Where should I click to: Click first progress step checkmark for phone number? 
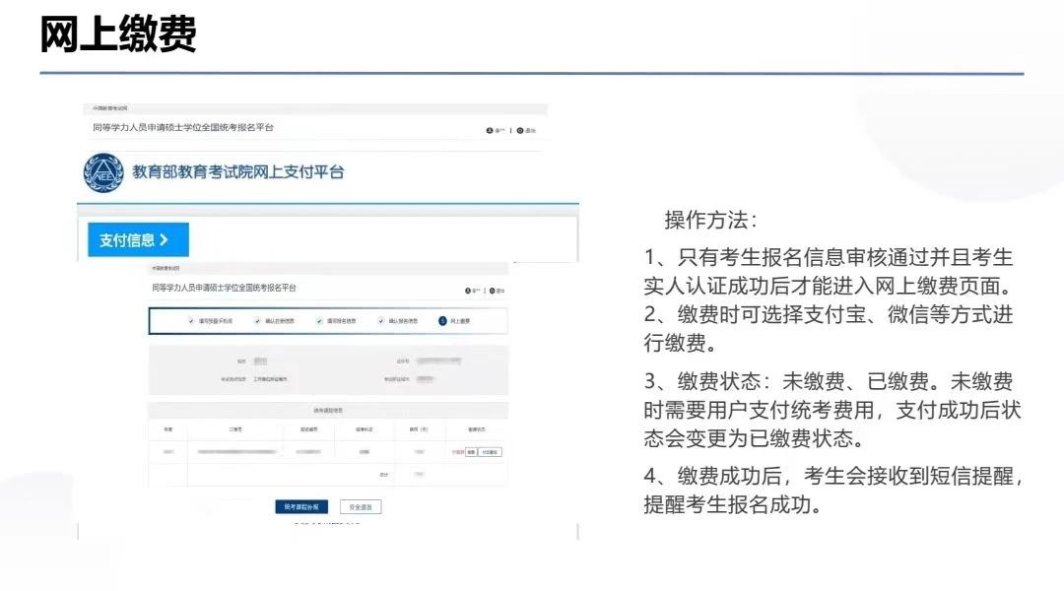191,321
